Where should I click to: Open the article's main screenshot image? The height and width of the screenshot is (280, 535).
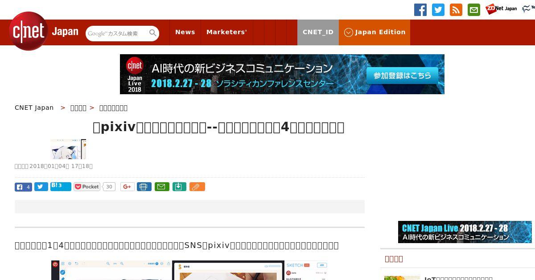pos(189,270)
